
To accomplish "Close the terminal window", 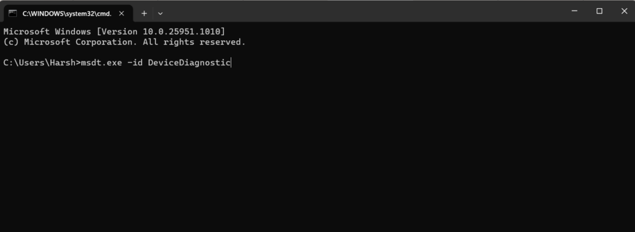I will point(624,11).
